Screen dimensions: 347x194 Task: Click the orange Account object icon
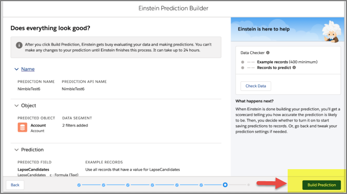pos(22,127)
